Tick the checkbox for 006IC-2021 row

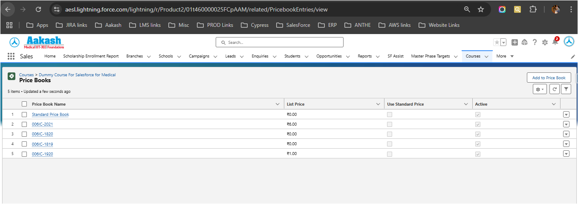tap(24, 124)
